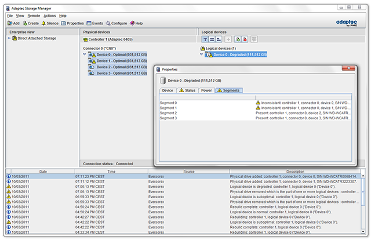The image size is (371, 240).
Task: Close the Properties dialog
Action: click(x=348, y=68)
